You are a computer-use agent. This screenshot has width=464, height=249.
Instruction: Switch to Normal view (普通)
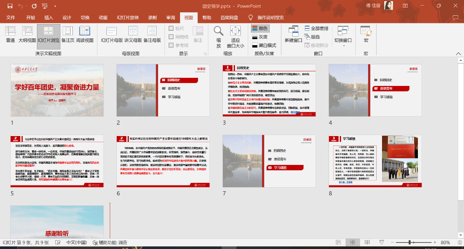(x=10, y=34)
